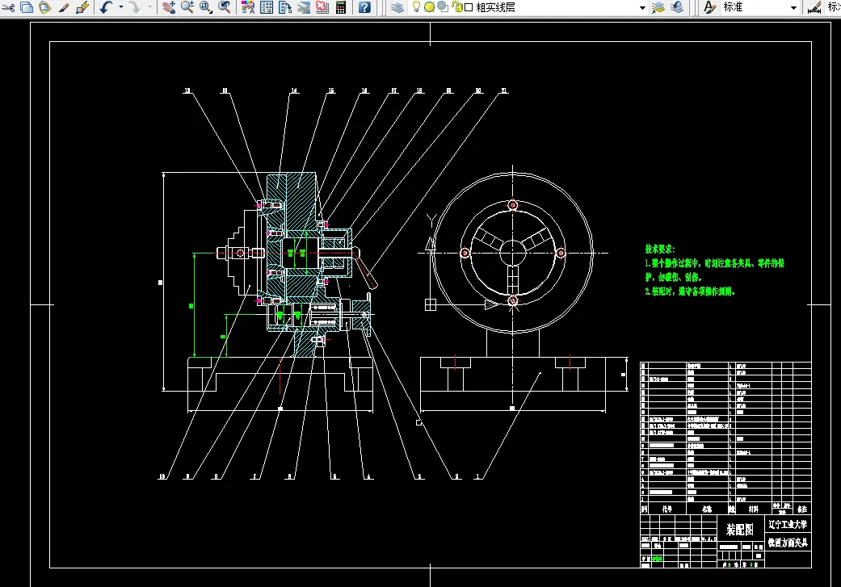Toggle the layer lock padlock icon

(x=456, y=7)
